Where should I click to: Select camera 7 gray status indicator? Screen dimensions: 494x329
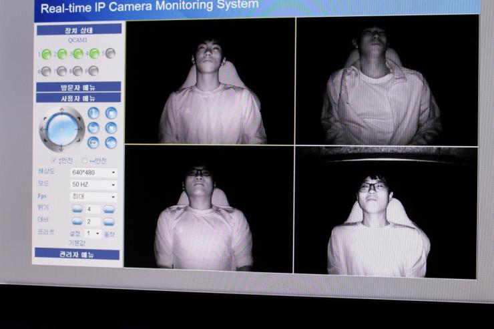click(61, 71)
